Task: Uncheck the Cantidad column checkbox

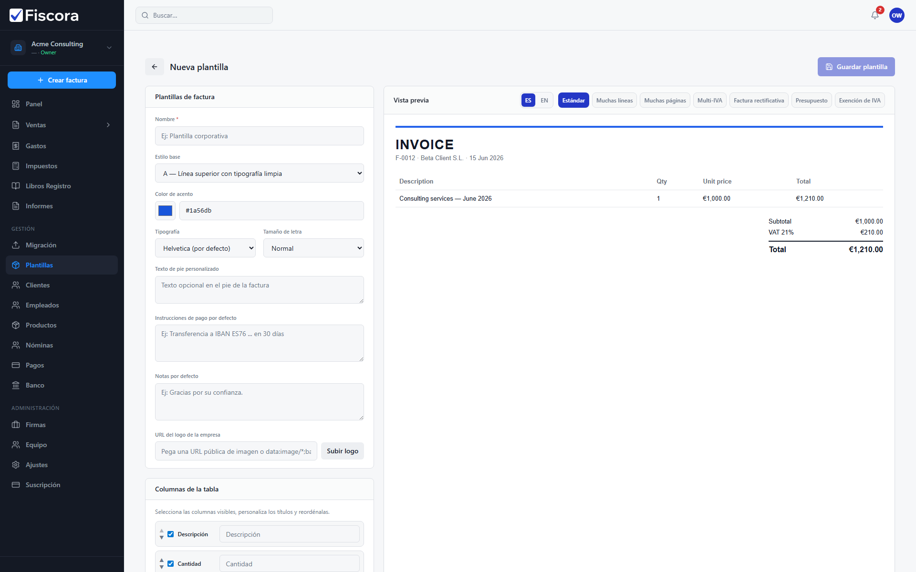Action: (x=170, y=564)
